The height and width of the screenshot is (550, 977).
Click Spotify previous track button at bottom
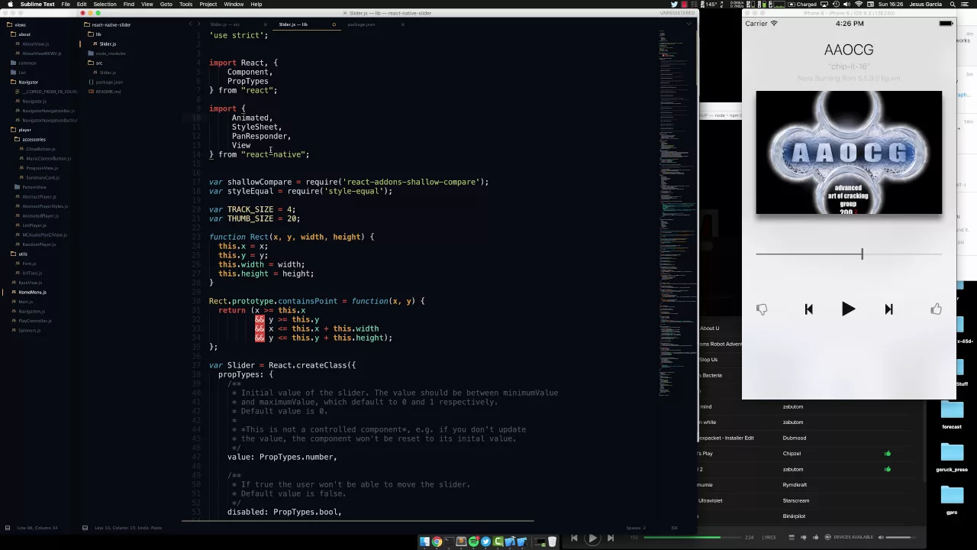coord(574,539)
